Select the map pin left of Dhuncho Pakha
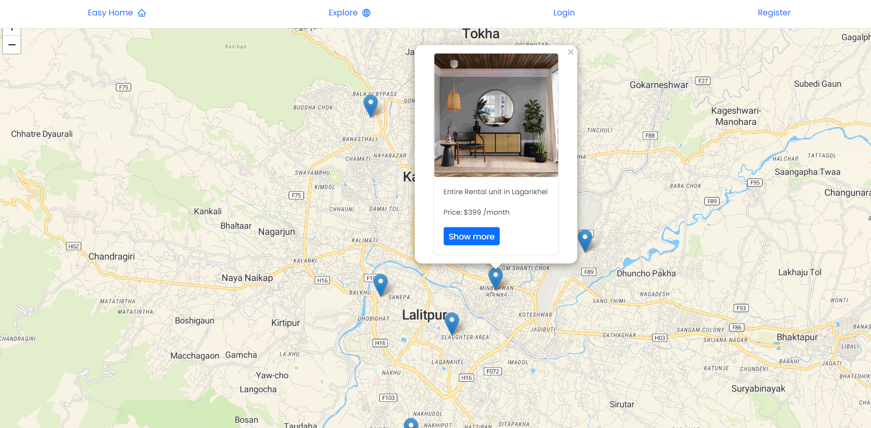 585,241
